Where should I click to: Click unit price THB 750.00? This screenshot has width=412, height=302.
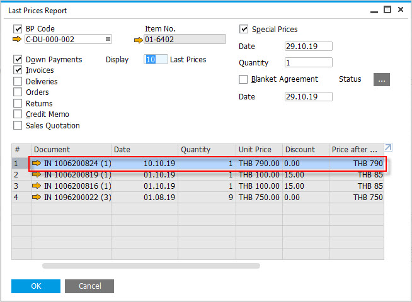(259, 197)
